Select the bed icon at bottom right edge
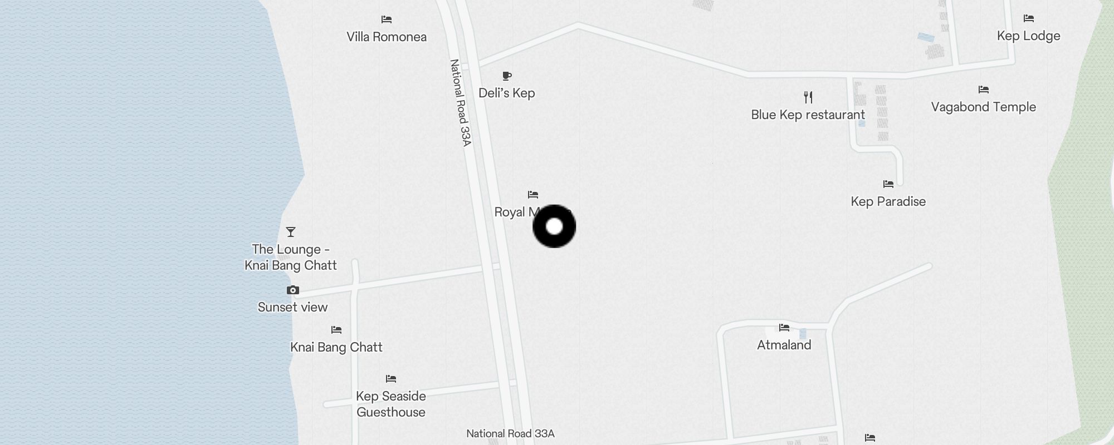Viewport: 1114px width, 445px height. 870,438
